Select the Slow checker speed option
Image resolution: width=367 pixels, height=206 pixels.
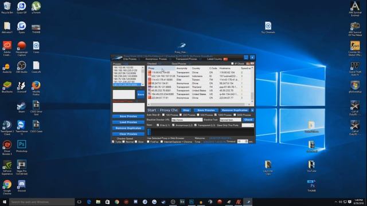tap(136, 142)
